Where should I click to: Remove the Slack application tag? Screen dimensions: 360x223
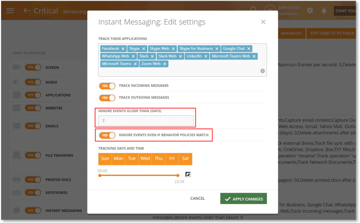pos(152,56)
